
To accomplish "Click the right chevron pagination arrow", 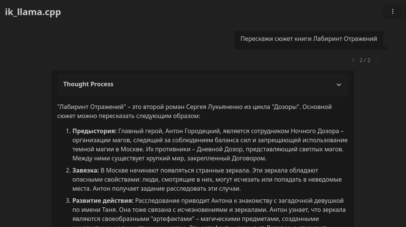I will [377, 60].
